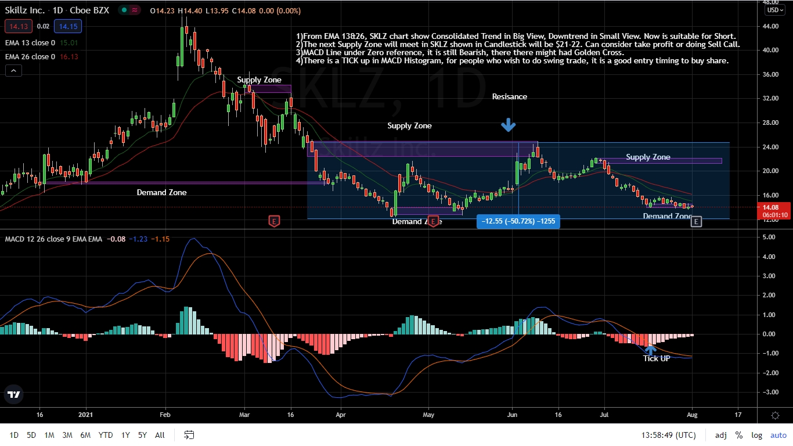Select the Demand Zone label near August
Viewport: 793px width, 446px height.
tap(667, 217)
